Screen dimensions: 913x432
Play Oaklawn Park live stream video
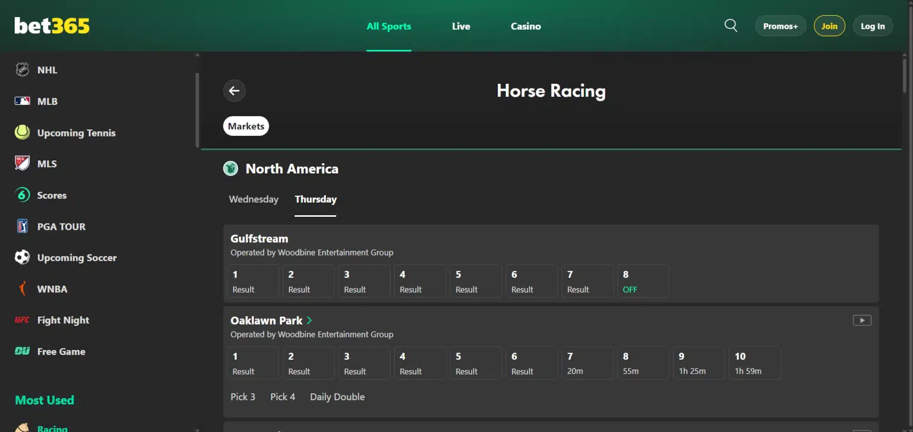(x=862, y=321)
